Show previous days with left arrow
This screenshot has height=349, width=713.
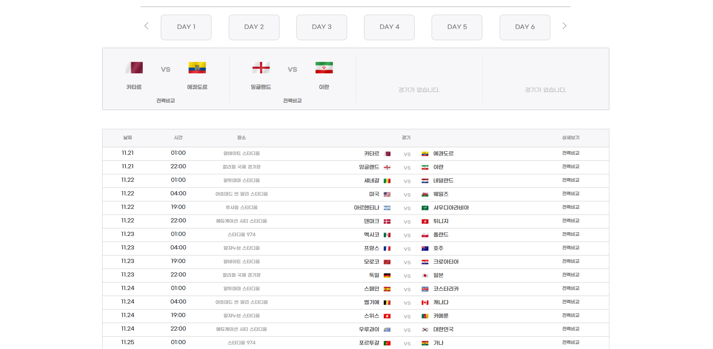tap(147, 26)
